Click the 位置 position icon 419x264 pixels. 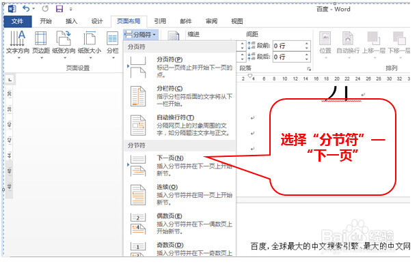coord(325,38)
